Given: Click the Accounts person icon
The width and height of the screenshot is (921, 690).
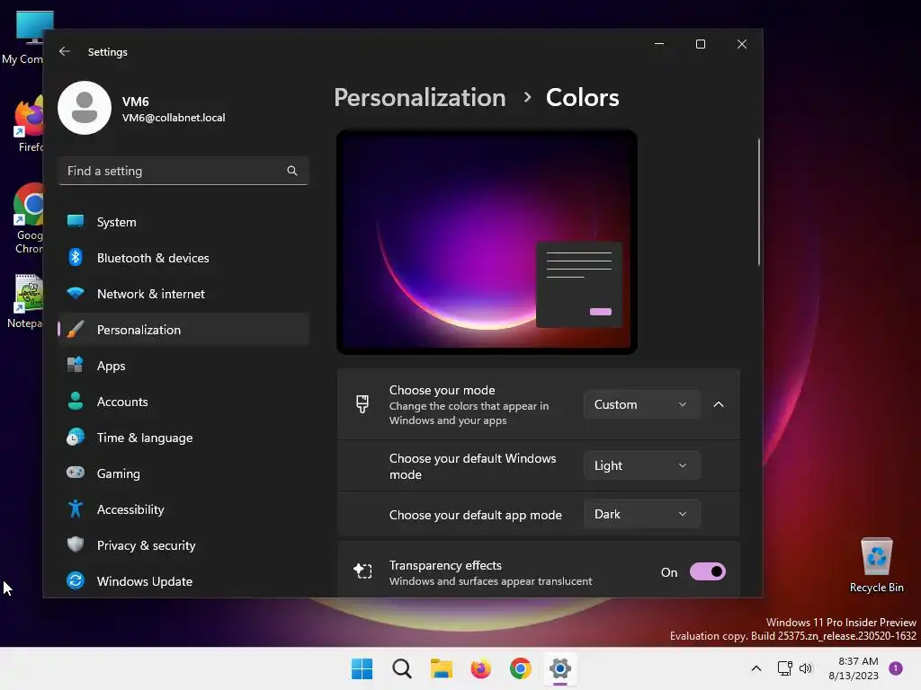Looking at the screenshot, I should [x=76, y=401].
